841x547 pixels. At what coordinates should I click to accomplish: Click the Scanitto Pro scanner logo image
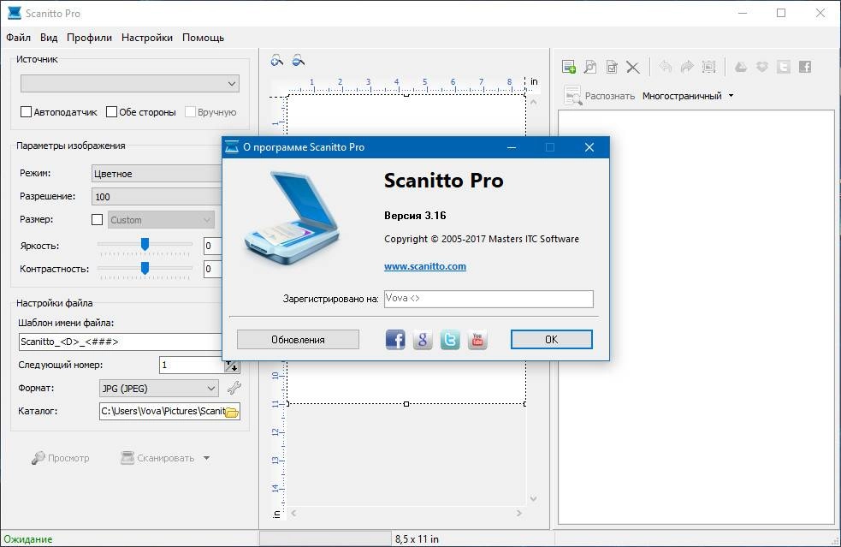coord(293,217)
